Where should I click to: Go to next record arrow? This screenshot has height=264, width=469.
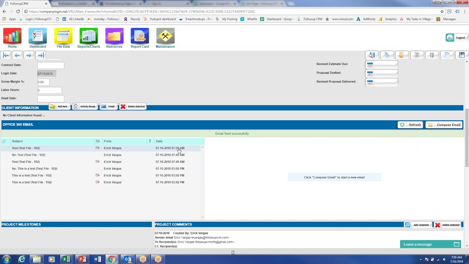[x=29, y=55]
